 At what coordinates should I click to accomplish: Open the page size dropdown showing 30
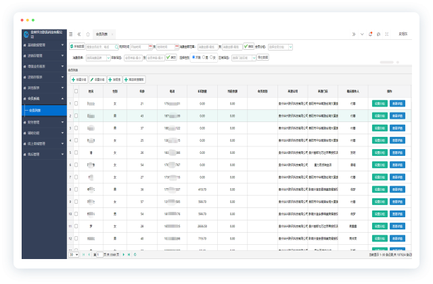[x=74, y=254]
